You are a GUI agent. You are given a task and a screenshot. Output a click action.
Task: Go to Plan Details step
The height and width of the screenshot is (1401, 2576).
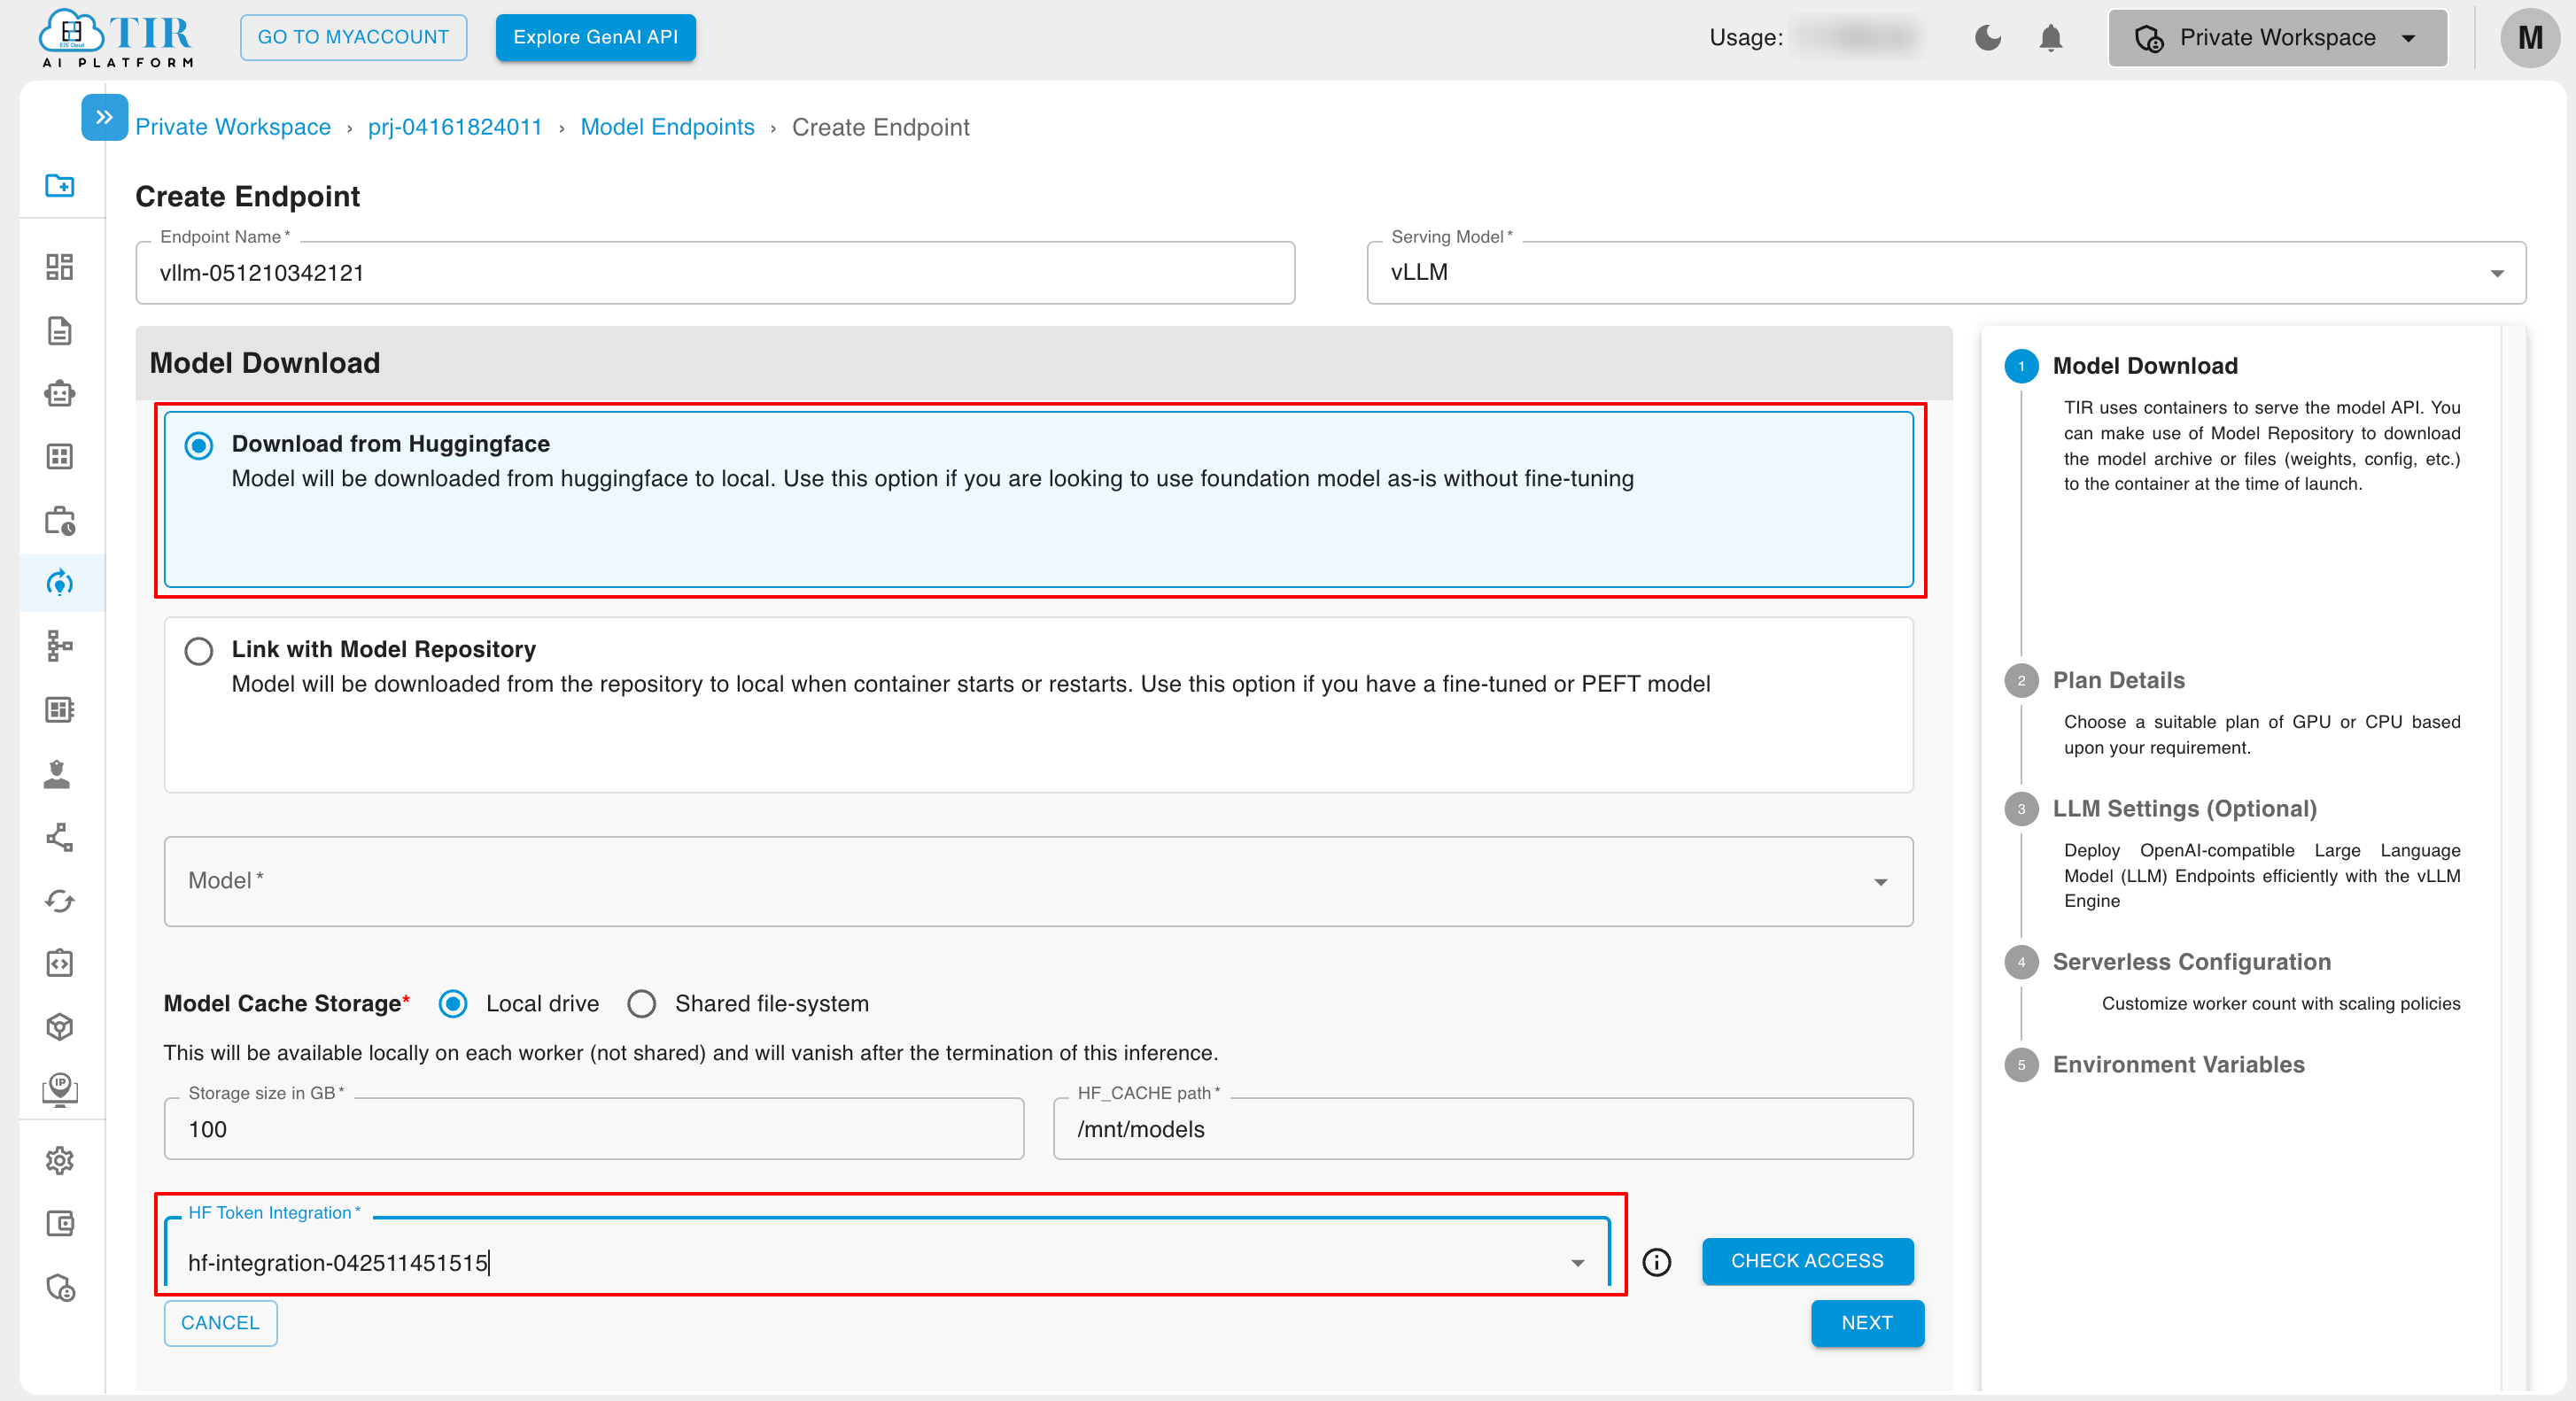click(x=2118, y=680)
